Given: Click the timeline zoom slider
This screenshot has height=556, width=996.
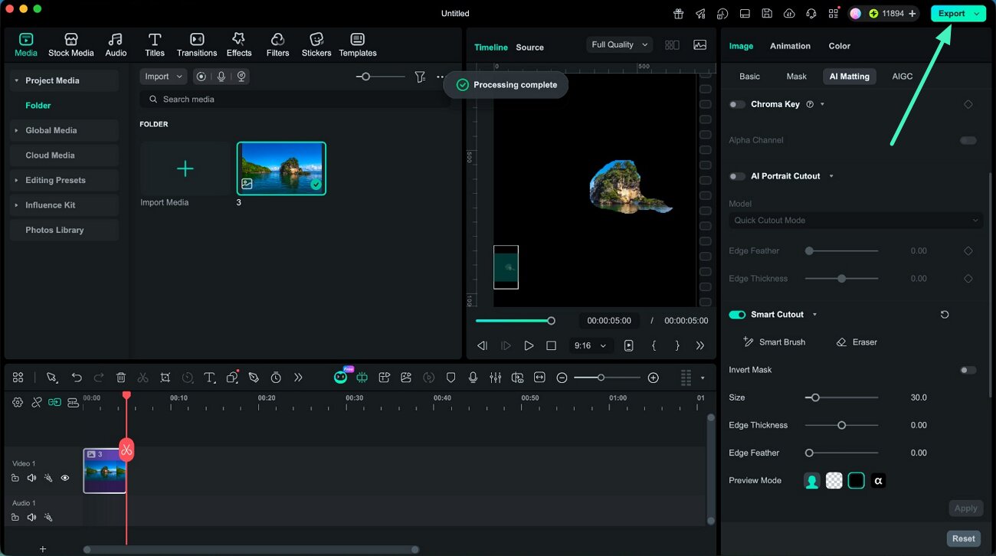Looking at the screenshot, I should (x=607, y=378).
